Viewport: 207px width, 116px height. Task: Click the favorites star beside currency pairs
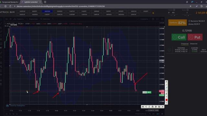153,13
